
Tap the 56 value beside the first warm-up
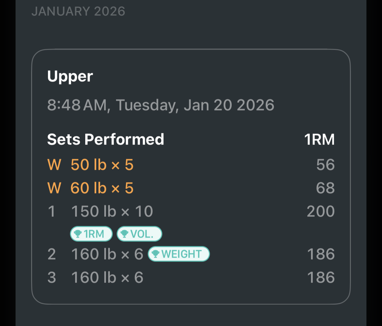coord(326,164)
